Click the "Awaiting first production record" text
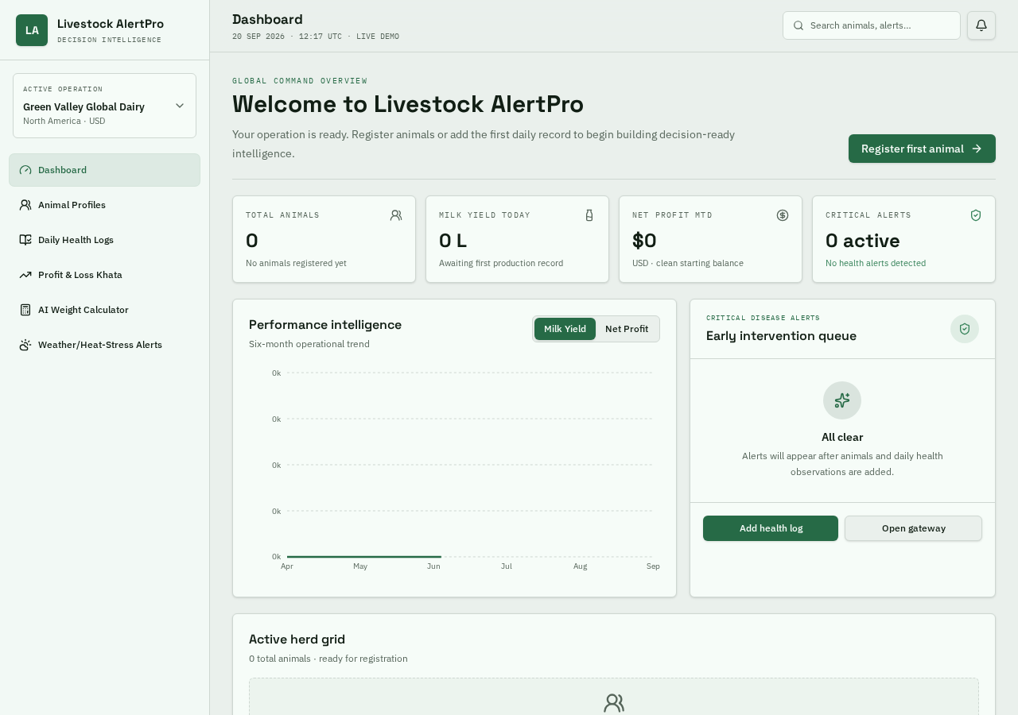The width and height of the screenshot is (1018, 715). click(501, 263)
